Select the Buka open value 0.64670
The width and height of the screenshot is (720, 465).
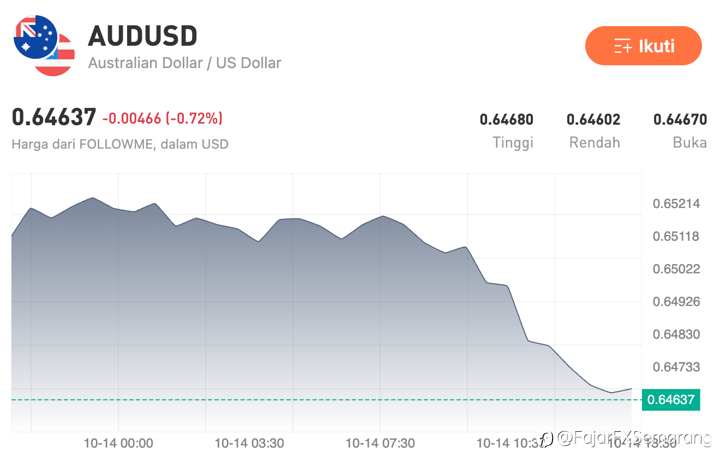(x=680, y=119)
